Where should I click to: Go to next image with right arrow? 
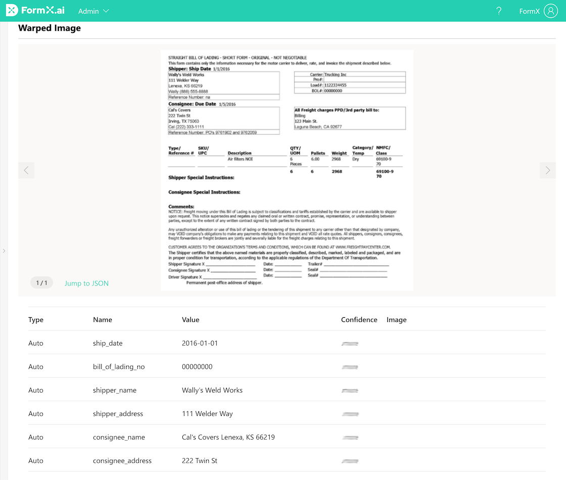click(548, 170)
